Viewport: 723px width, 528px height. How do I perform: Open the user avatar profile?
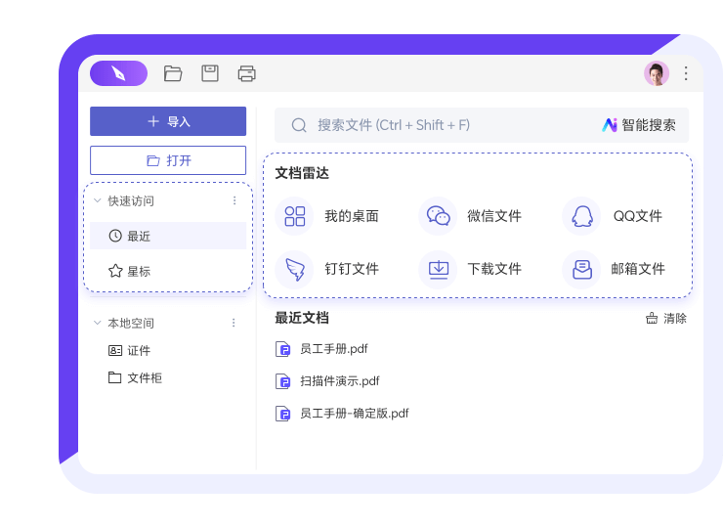pyautogui.click(x=657, y=73)
